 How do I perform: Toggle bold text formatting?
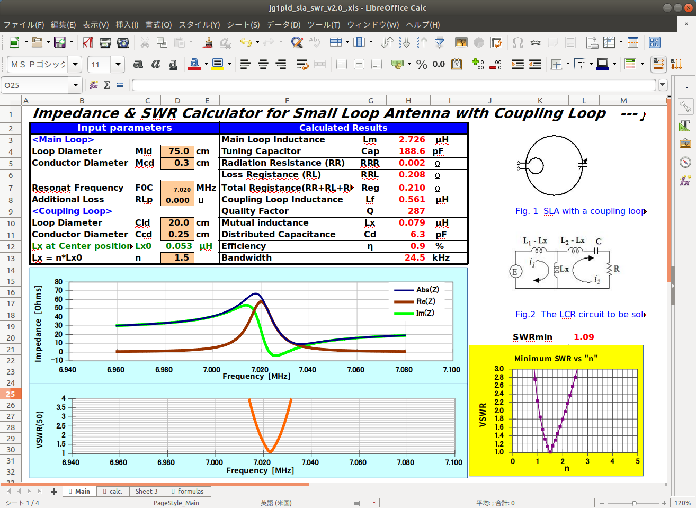[138, 64]
